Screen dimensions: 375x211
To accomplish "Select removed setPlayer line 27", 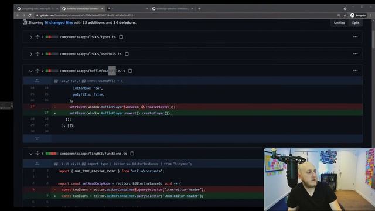I will (193, 107).
